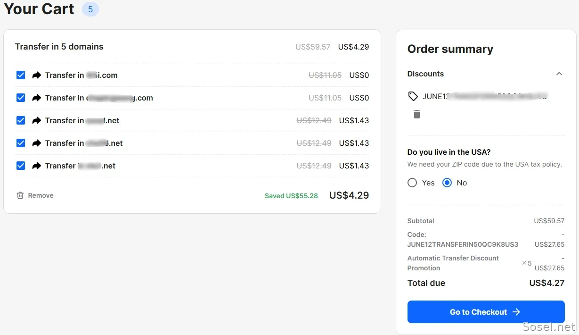This screenshot has width=579, height=335.
Task: Toggle the checkbox for the middle .net domain
Action: pyautogui.click(x=21, y=143)
